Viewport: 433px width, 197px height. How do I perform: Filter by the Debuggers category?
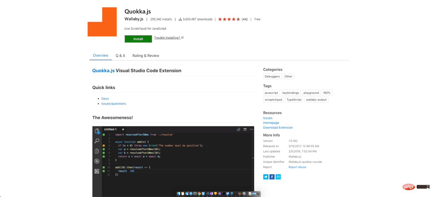tap(272, 77)
